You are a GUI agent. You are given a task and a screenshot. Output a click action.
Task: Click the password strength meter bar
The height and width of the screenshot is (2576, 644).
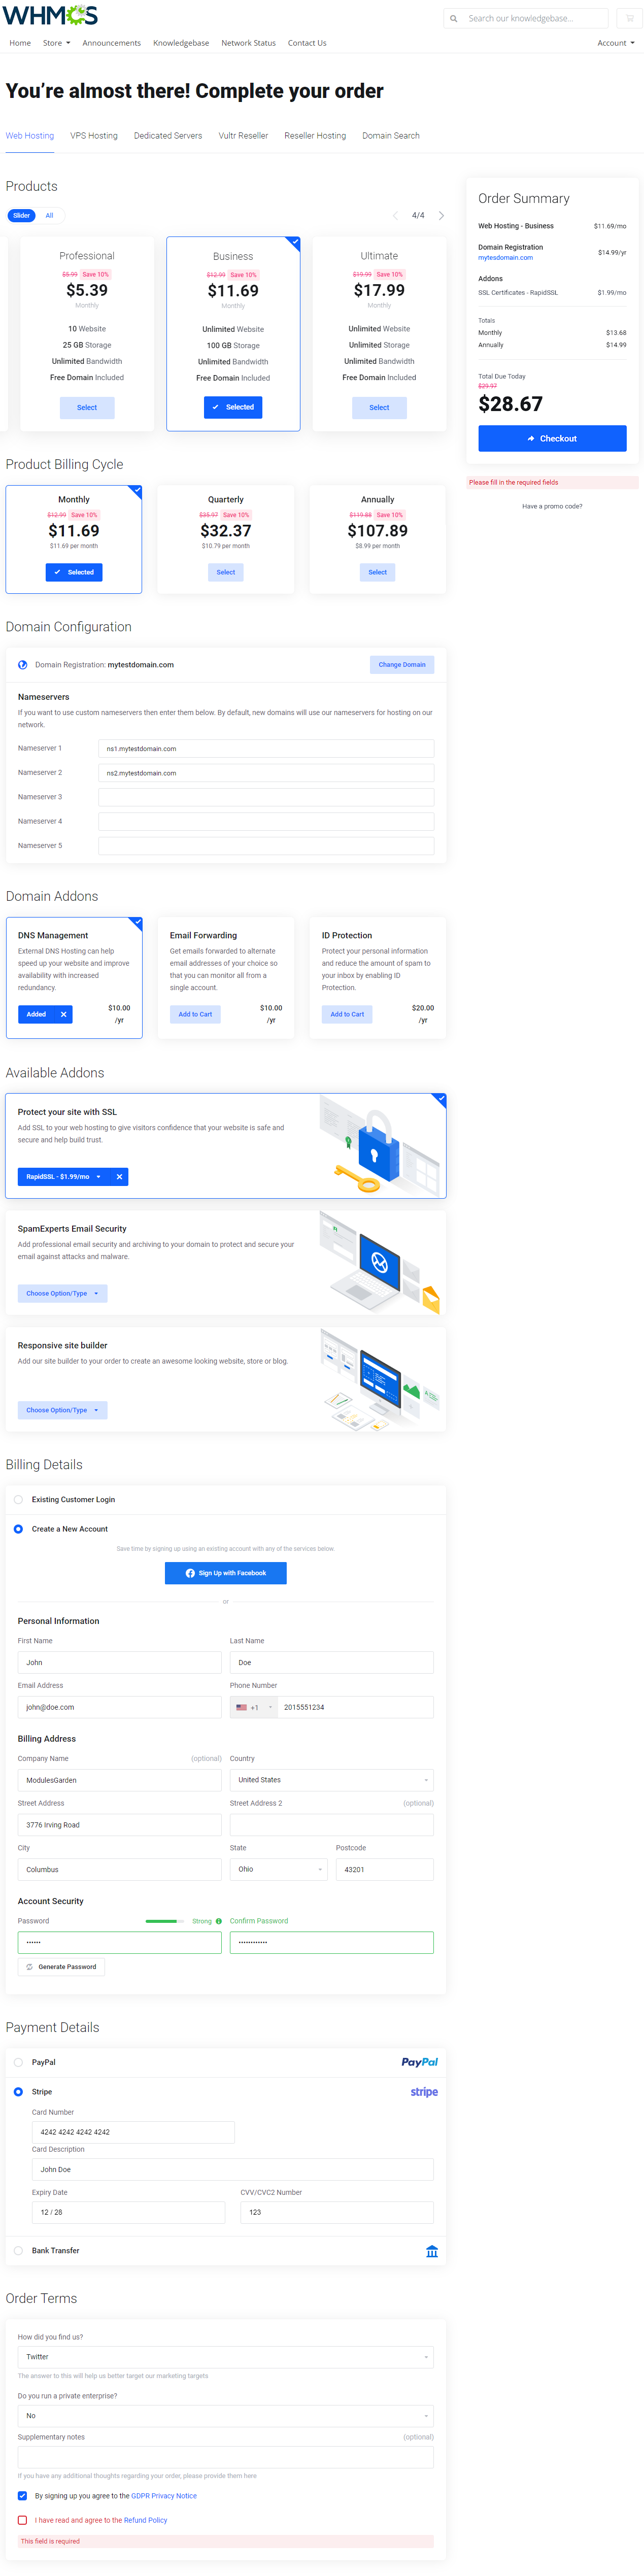pos(165,1921)
